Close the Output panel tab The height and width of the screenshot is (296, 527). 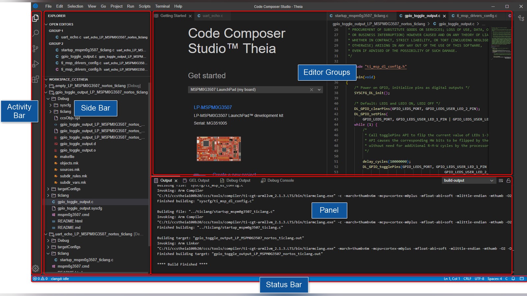[x=176, y=181]
